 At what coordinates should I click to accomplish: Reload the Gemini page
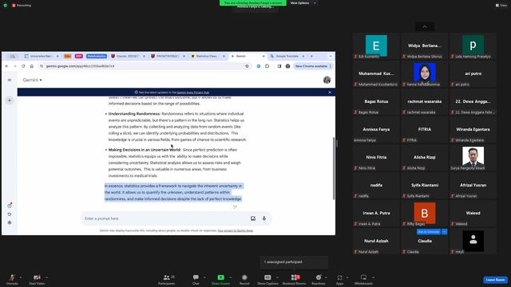pyautogui.click(x=23, y=66)
